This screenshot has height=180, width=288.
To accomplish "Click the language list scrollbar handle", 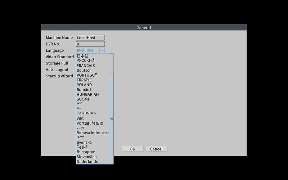I will [112, 118].
